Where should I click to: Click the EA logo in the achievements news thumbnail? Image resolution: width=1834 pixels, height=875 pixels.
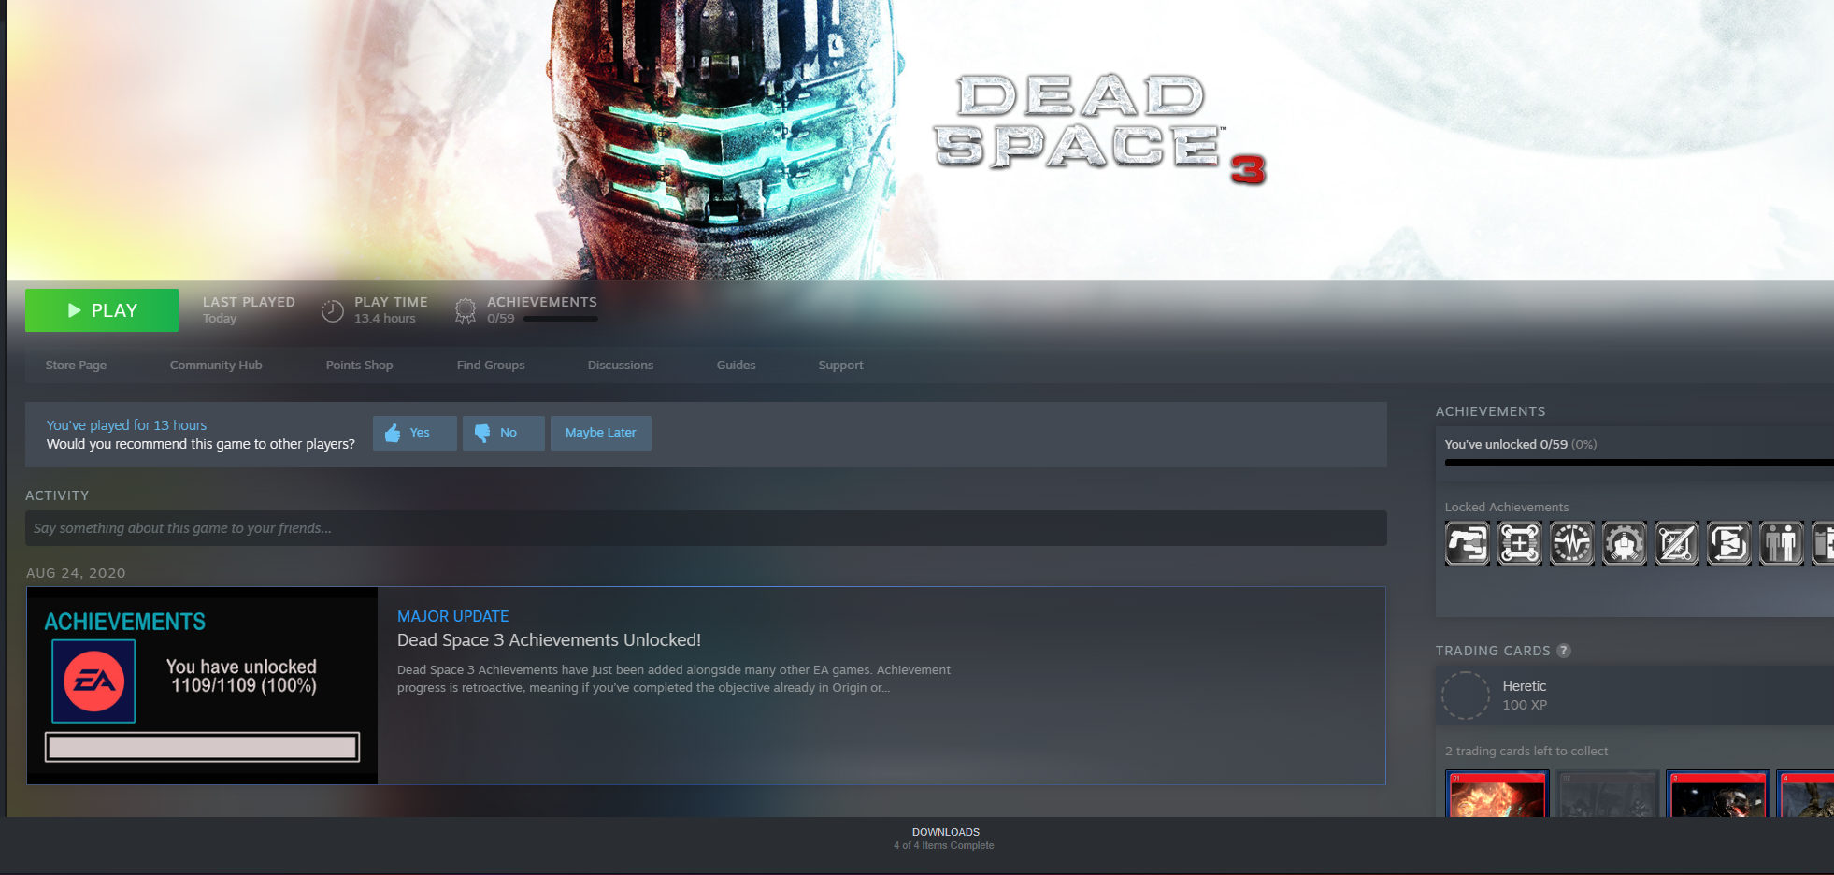click(x=93, y=681)
